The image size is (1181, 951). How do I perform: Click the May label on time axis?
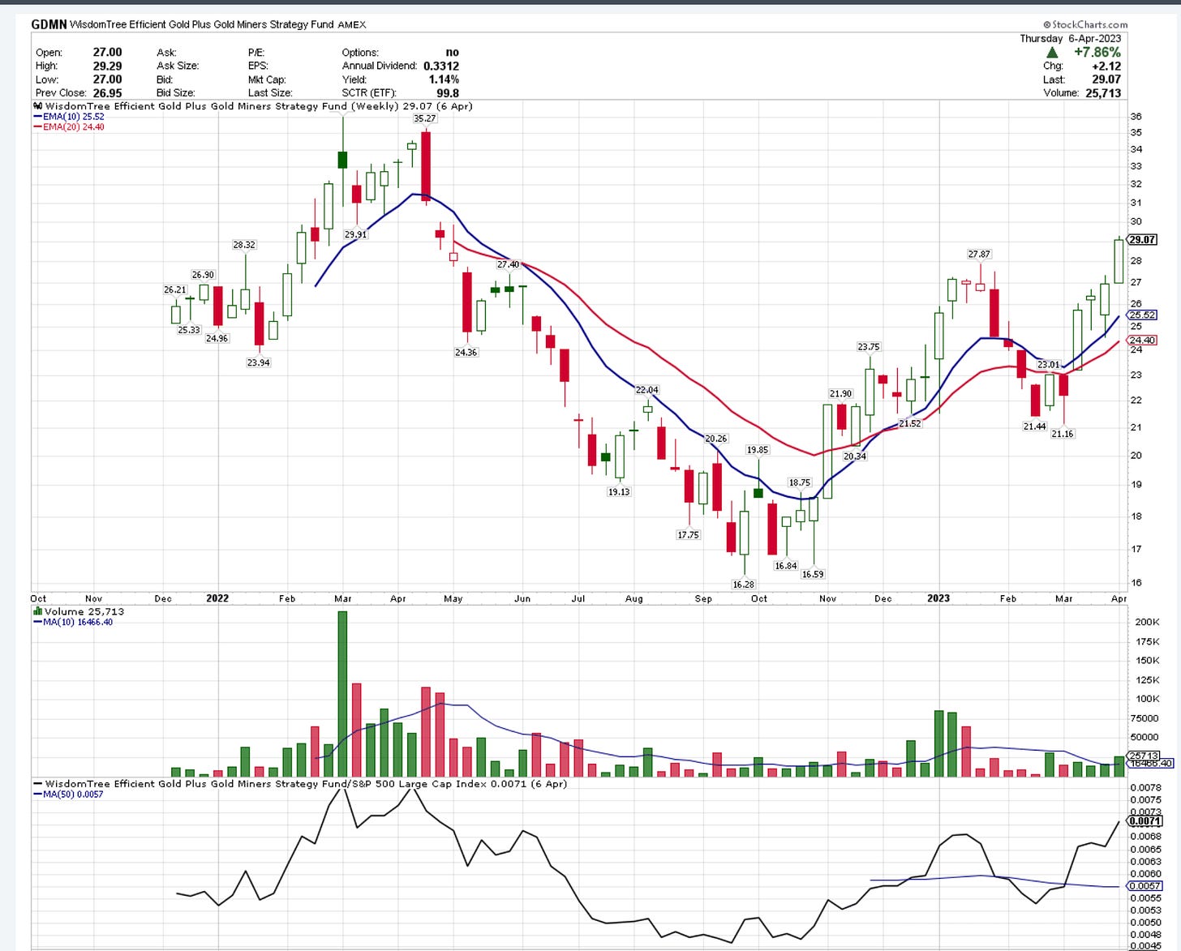tap(453, 599)
